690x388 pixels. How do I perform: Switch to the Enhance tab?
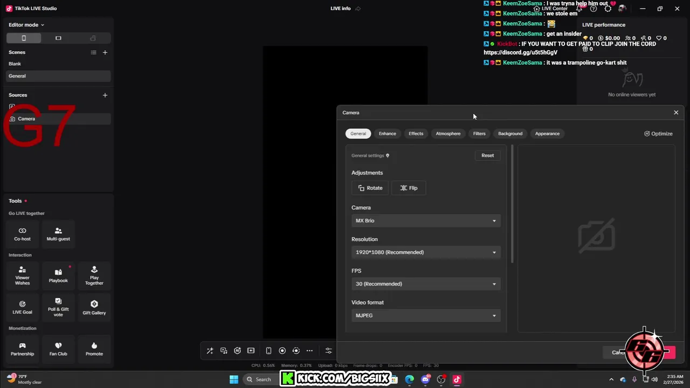pos(387,134)
